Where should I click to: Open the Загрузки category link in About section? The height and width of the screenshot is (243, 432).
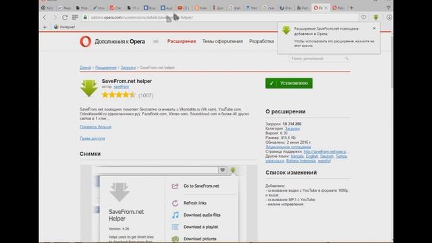pyautogui.click(x=292, y=129)
